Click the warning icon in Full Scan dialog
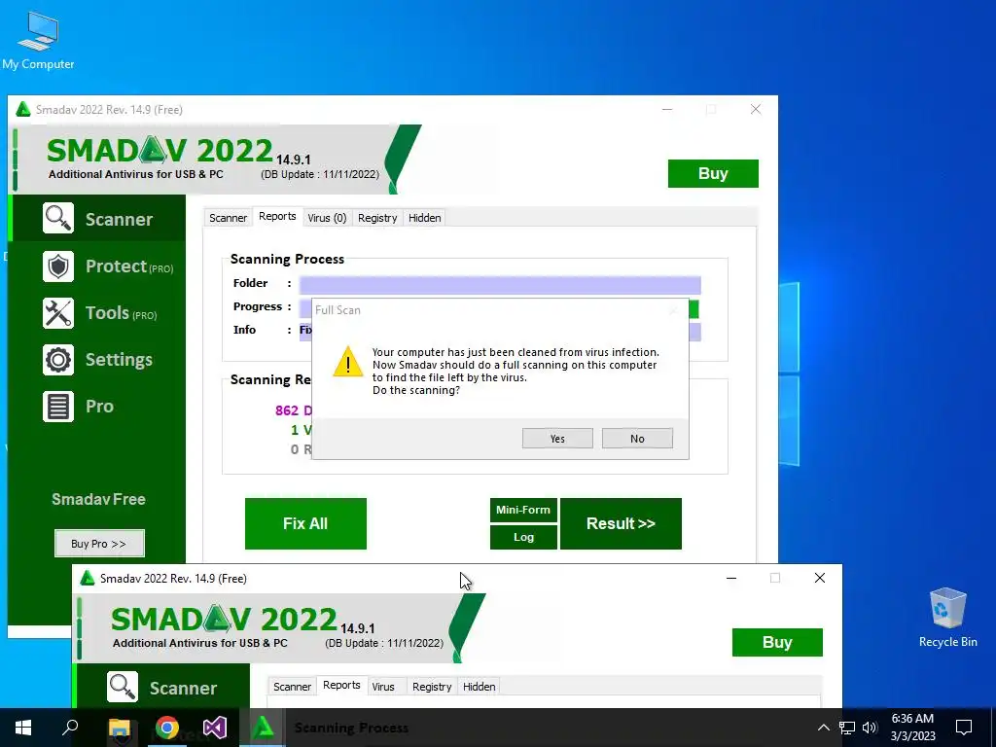The image size is (996, 747). click(348, 362)
